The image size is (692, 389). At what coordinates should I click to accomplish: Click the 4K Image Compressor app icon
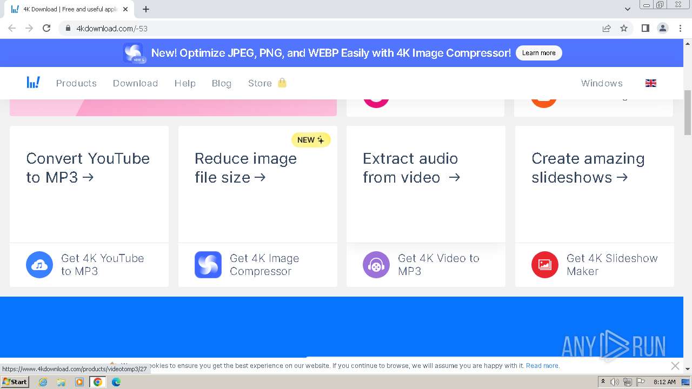click(208, 265)
